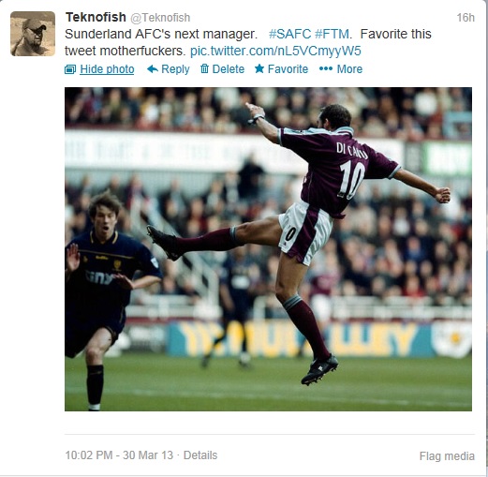Open the #SAFC hashtag

[x=290, y=34]
